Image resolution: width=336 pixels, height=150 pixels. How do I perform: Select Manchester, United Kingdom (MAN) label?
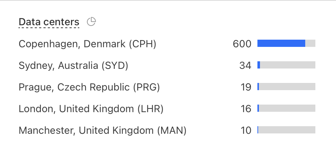pos(102,130)
